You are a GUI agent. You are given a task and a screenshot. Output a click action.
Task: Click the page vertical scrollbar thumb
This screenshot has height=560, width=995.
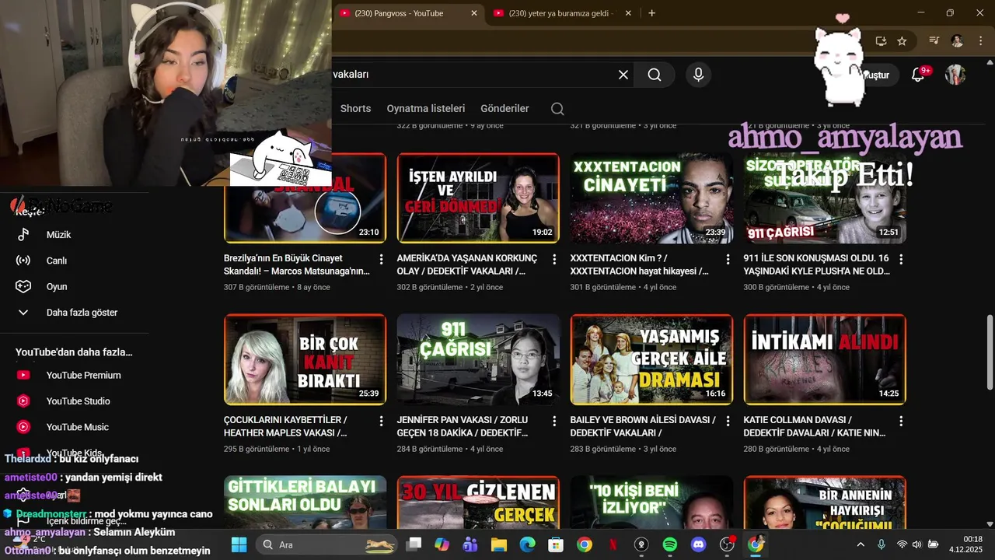[990, 354]
